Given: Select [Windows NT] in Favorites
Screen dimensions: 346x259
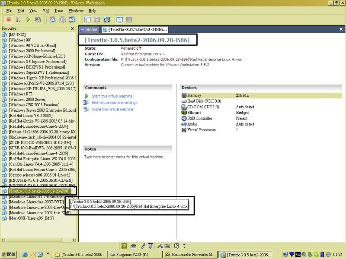Looking at the screenshot, I should point(20,94).
